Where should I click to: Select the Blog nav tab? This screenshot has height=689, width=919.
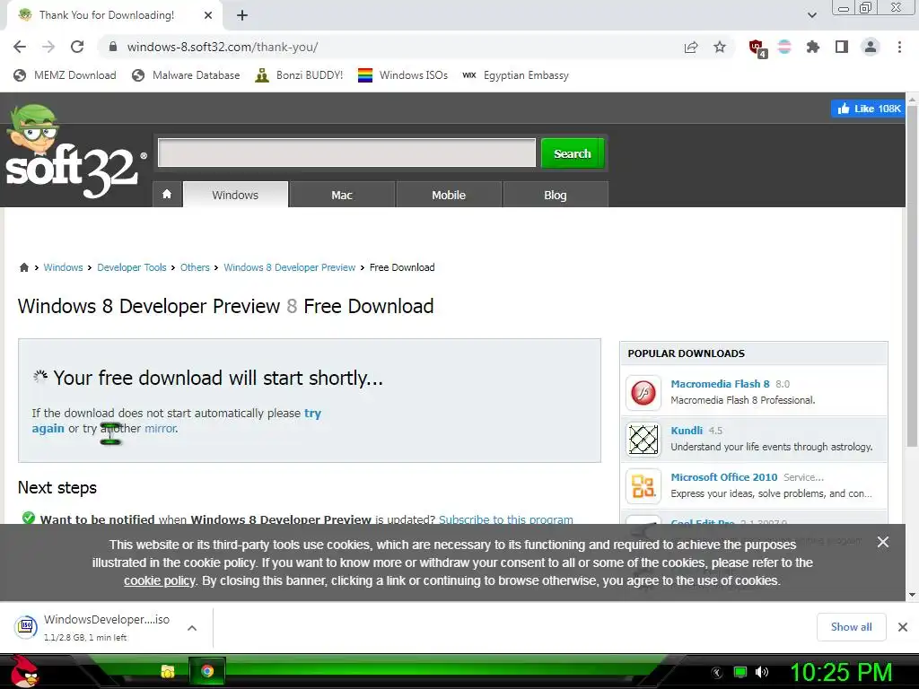pos(555,195)
